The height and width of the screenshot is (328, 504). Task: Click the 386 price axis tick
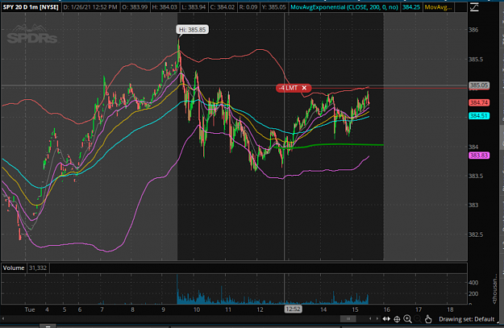point(473,30)
